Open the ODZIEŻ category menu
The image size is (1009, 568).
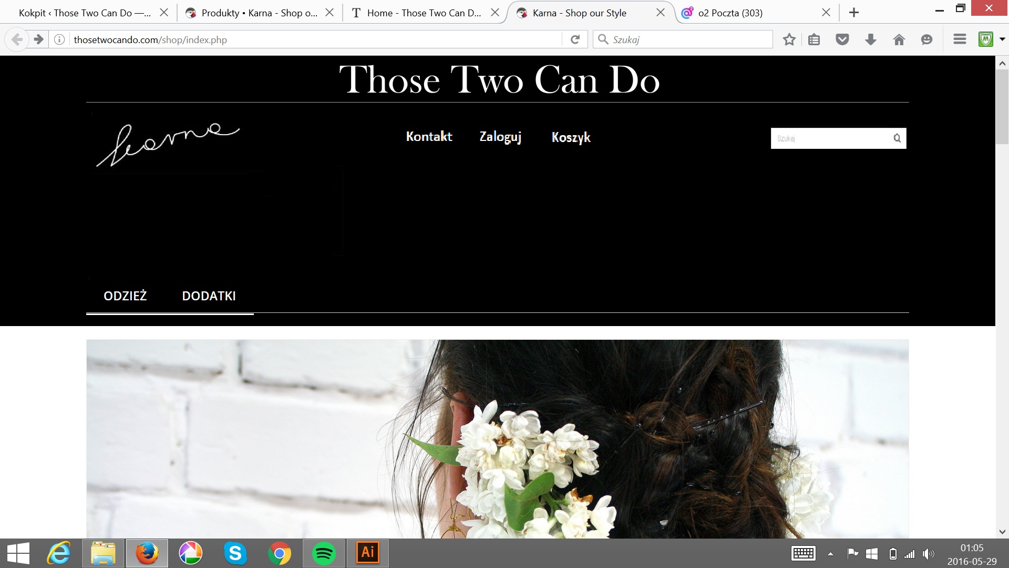point(125,296)
